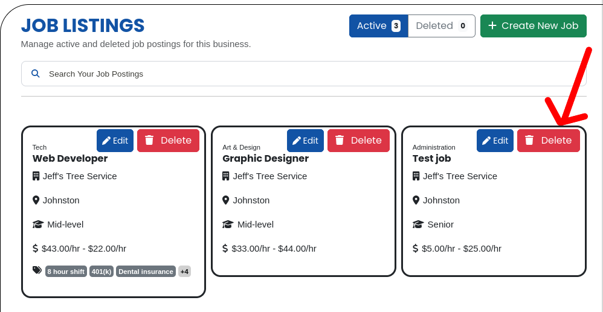Viewport: 603px width, 312px height.
Task: Open the Test job title
Action: click(x=431, y=159)
